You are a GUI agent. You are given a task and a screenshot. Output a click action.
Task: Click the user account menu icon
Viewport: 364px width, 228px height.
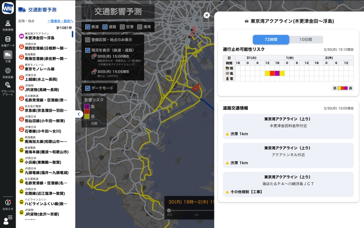tap(8, 219)
